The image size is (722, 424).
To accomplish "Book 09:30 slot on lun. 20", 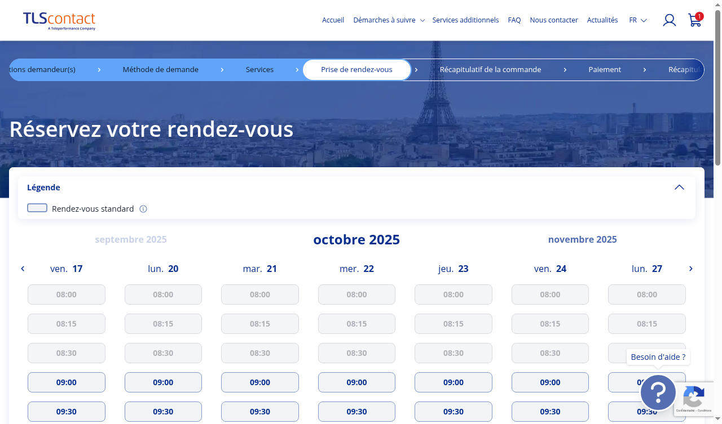I will coord(163,412).
